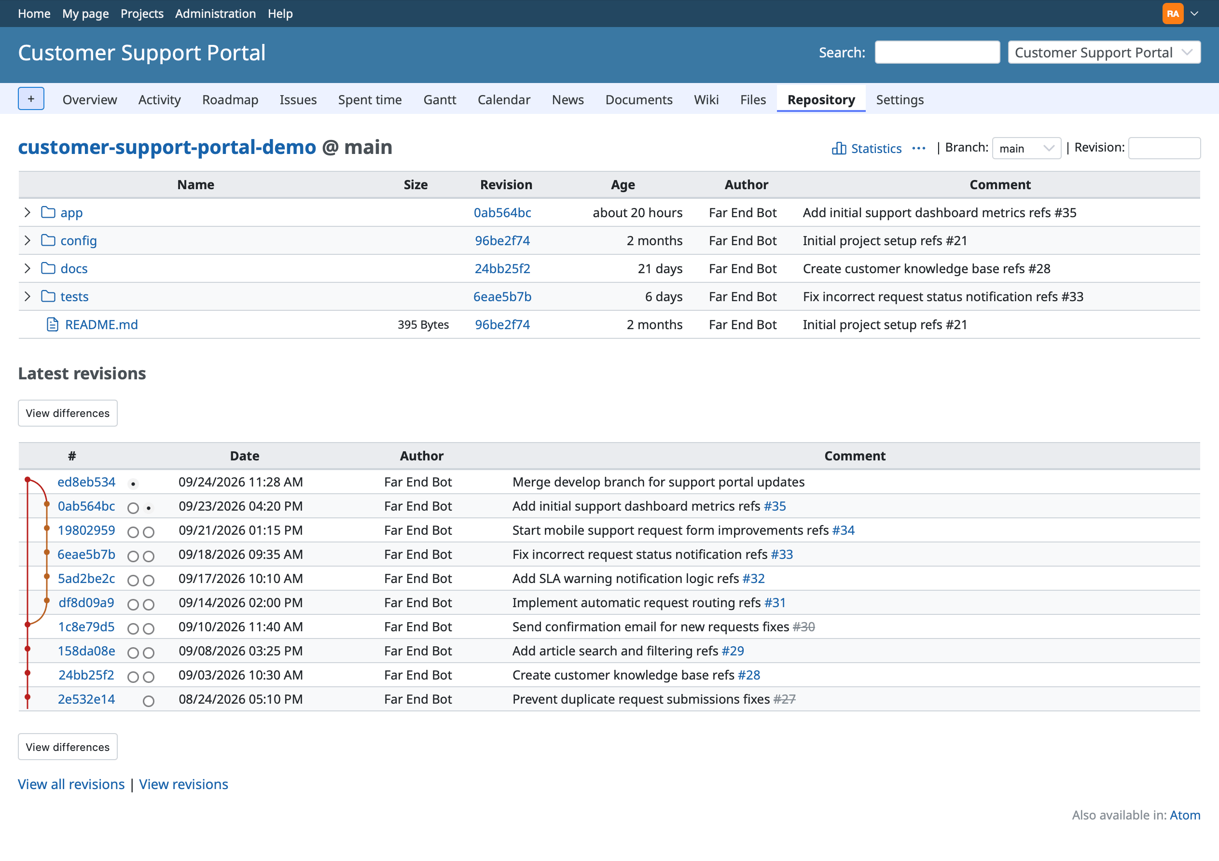
Task: Expand the docs directory
Action: [28, 268]
